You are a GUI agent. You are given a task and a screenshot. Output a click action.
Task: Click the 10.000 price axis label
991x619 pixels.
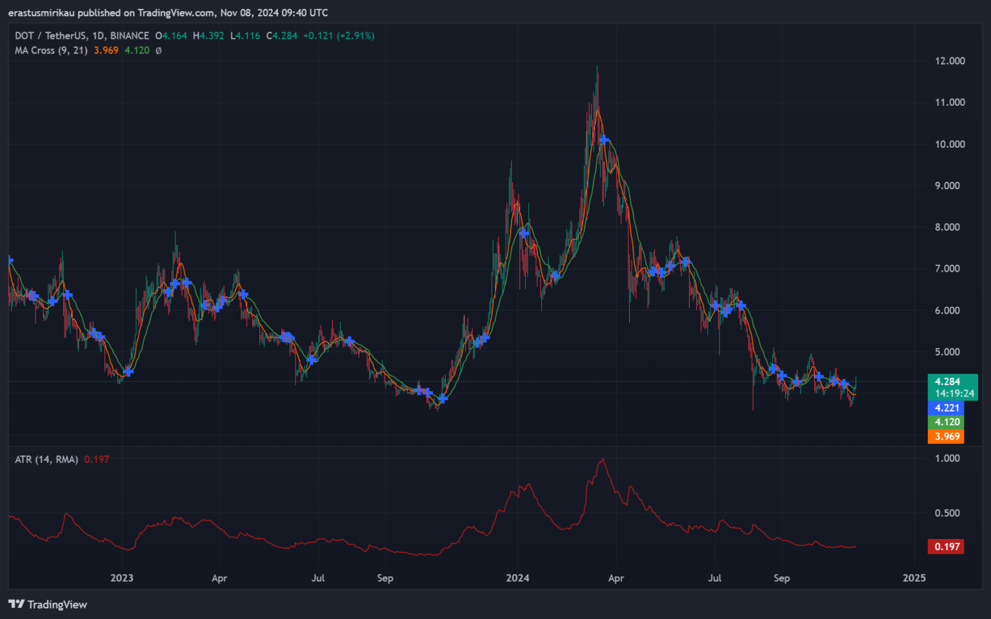click(x=950, y=144)
